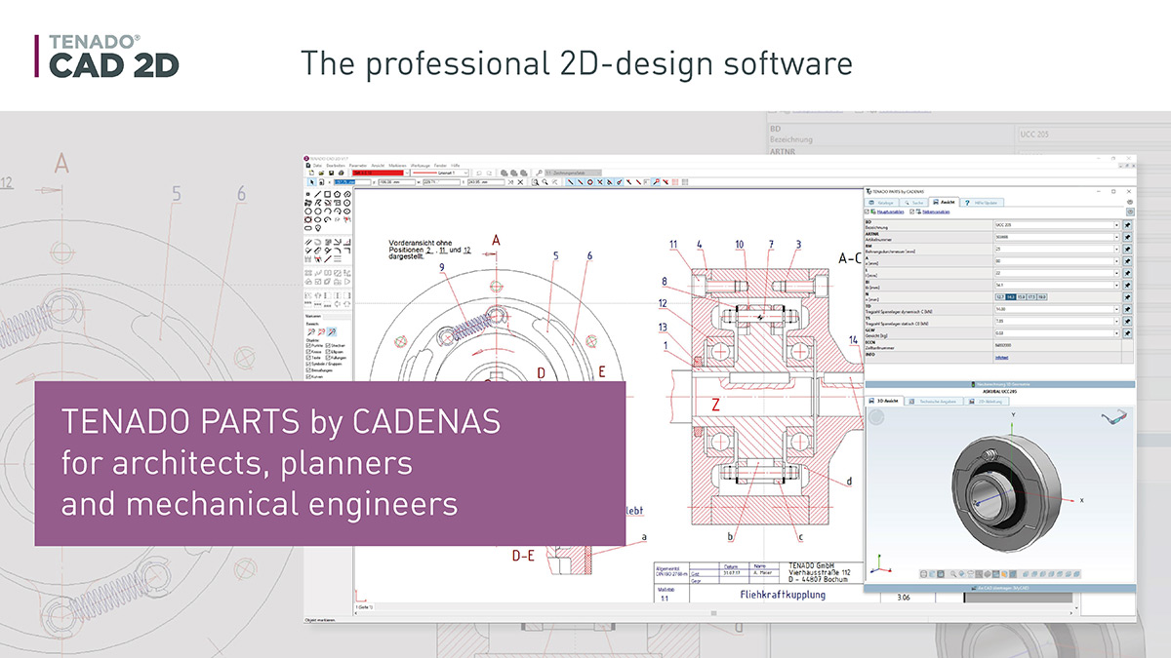Click the pin icon in the Artikelnummer row
Viewport: 1171px width, 658px height.
[x=1127, y=237]
